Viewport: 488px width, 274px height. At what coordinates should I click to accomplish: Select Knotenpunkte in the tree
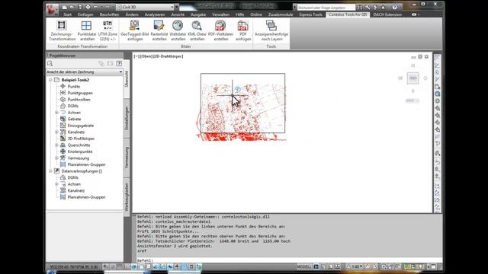[80, 151]
